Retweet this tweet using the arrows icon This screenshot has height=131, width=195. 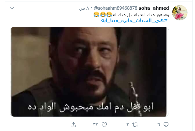point(135,125)
